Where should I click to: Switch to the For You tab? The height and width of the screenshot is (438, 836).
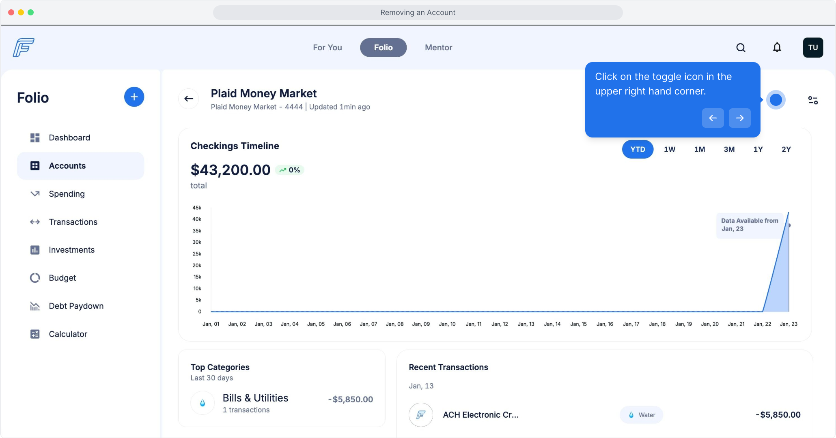[x=327, y=48]
